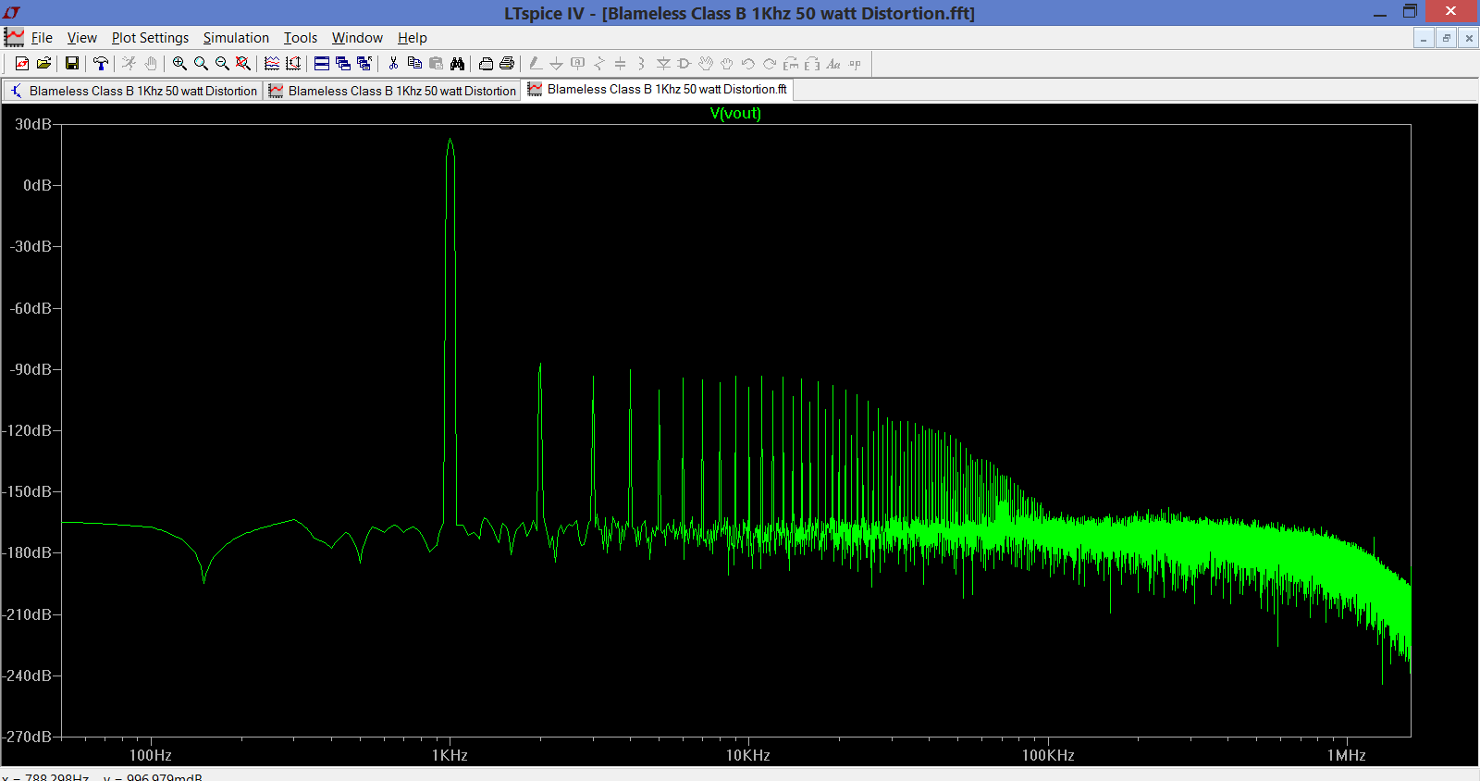Click the Print Setup icon
Viewport: 1480px width, 781px height.
(x=486, y=64)
